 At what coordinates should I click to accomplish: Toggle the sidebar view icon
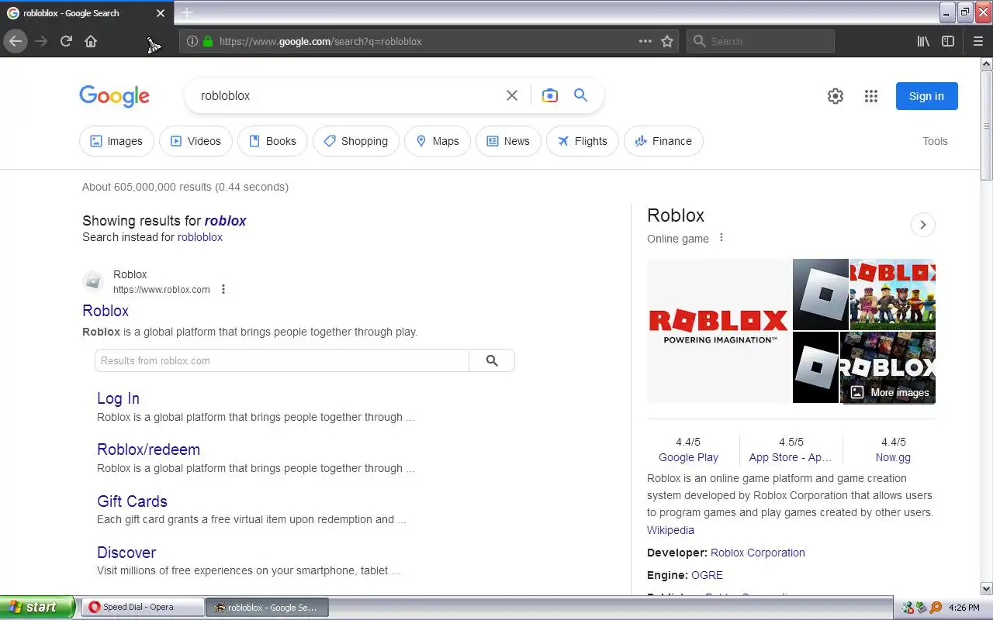948,41
